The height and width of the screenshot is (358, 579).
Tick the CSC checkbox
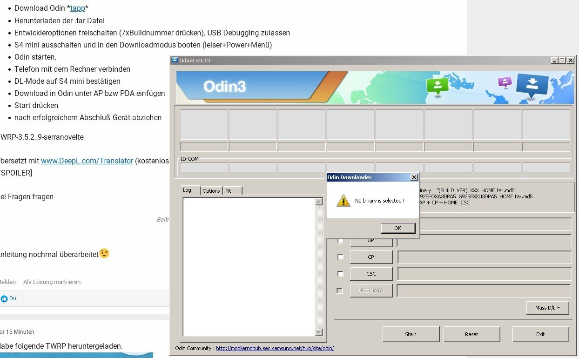[340, 274]
